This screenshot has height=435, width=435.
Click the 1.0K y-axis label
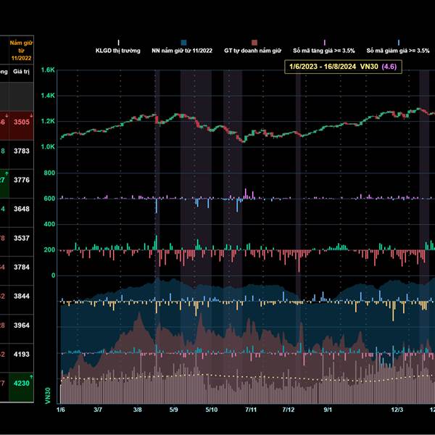click(48, 146)
